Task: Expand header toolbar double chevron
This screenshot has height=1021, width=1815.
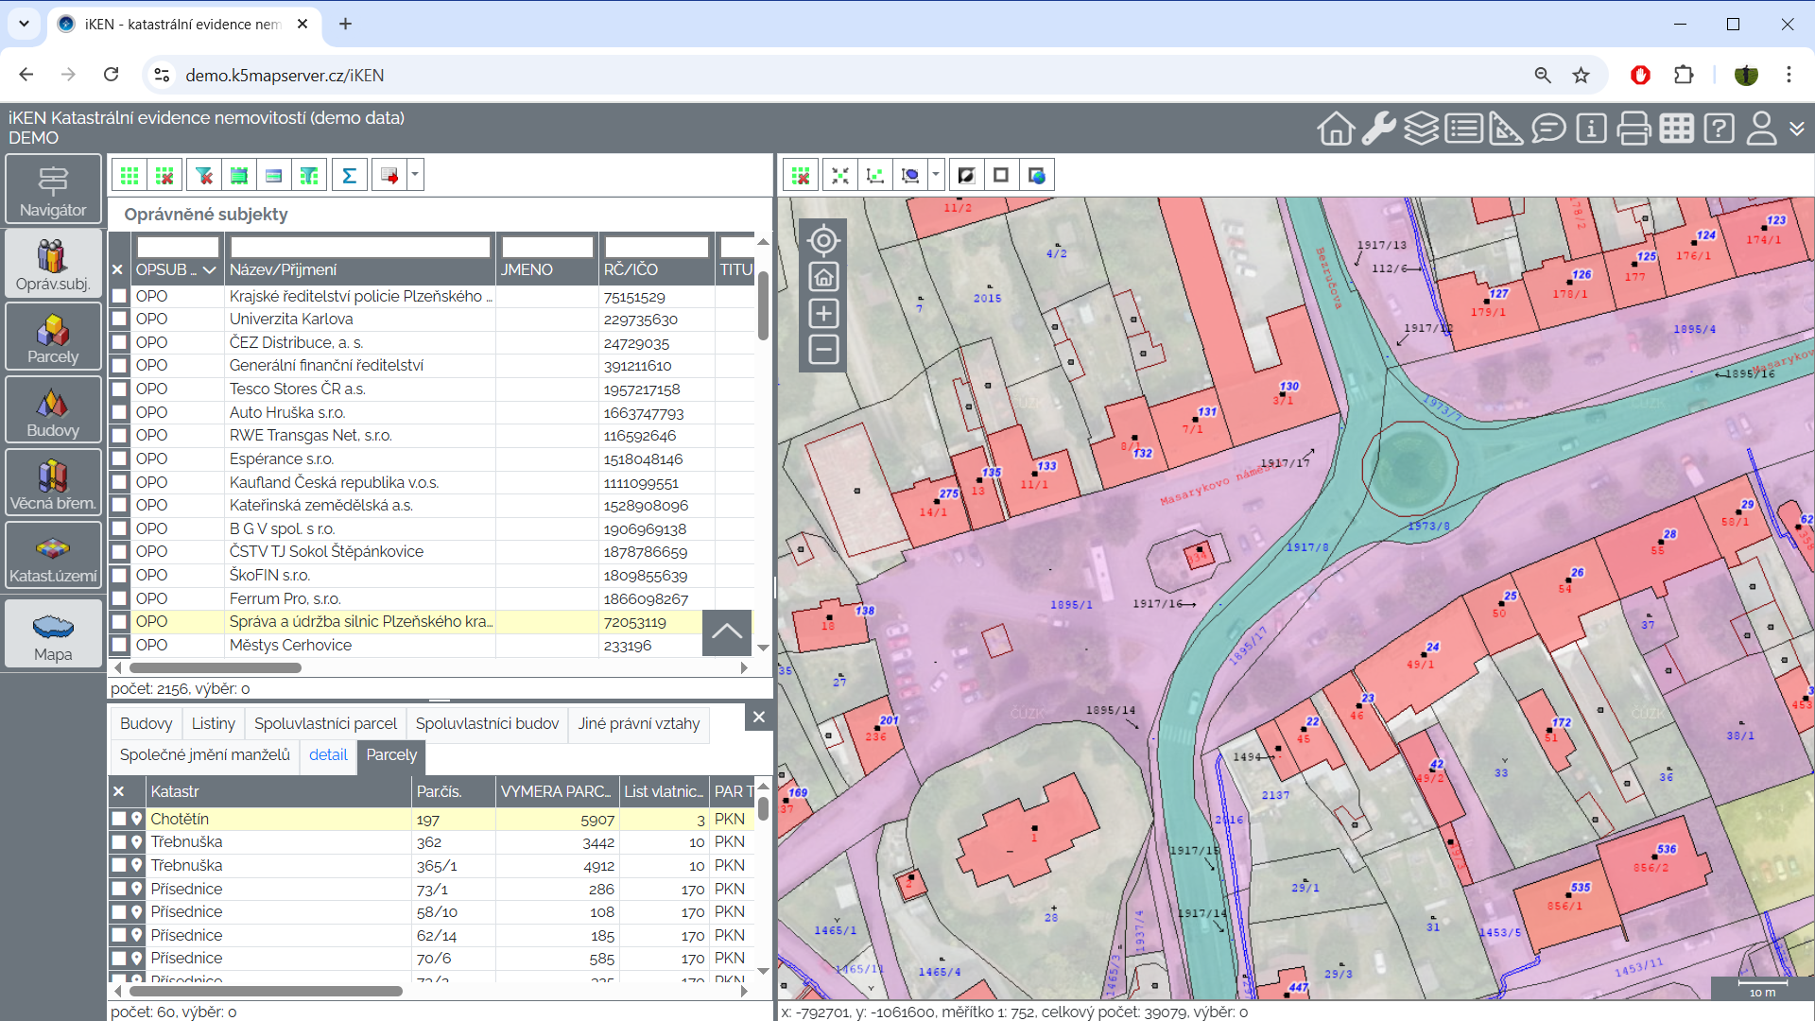Action: coord(1797,129)
